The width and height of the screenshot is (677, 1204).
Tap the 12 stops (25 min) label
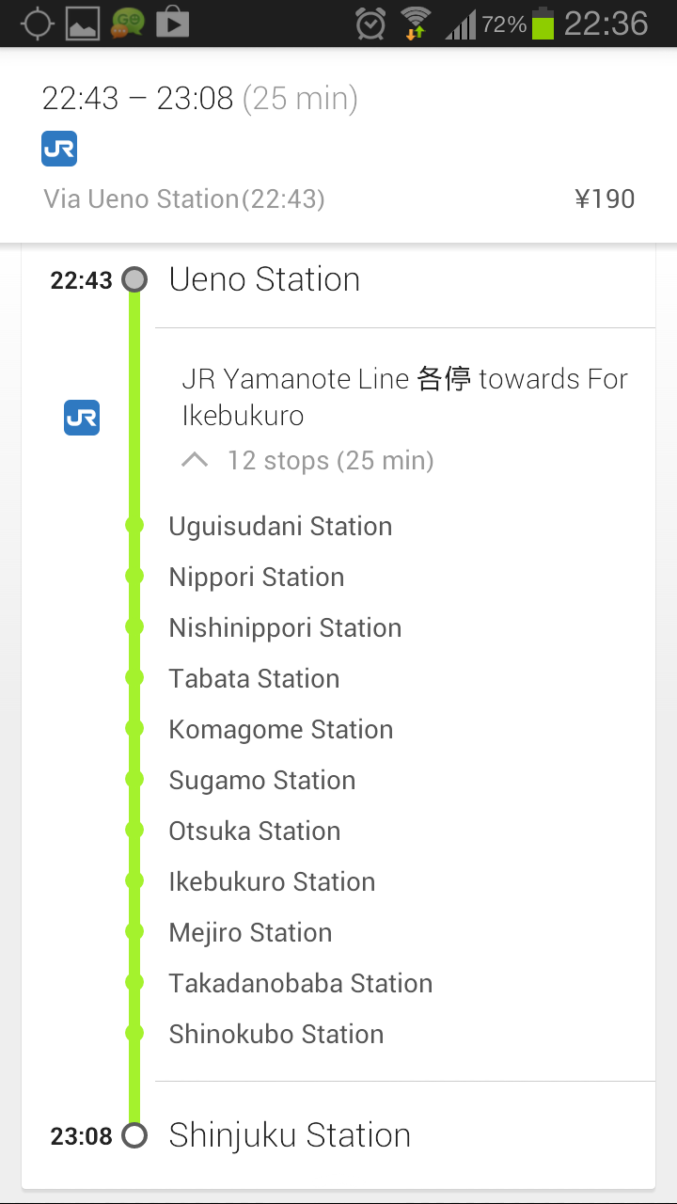(x=330, y=461)
